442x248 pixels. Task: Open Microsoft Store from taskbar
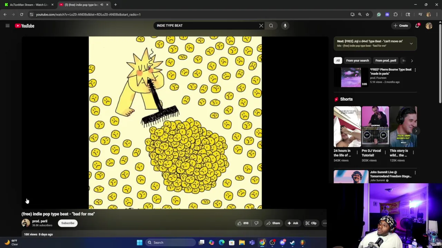coord(232,242)
